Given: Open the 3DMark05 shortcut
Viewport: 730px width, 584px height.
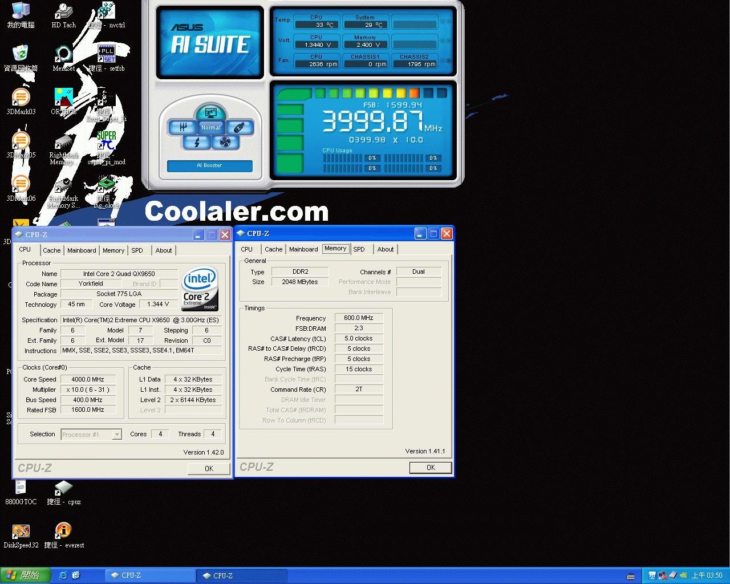Looking at the screenshot, I should (21, 144).
